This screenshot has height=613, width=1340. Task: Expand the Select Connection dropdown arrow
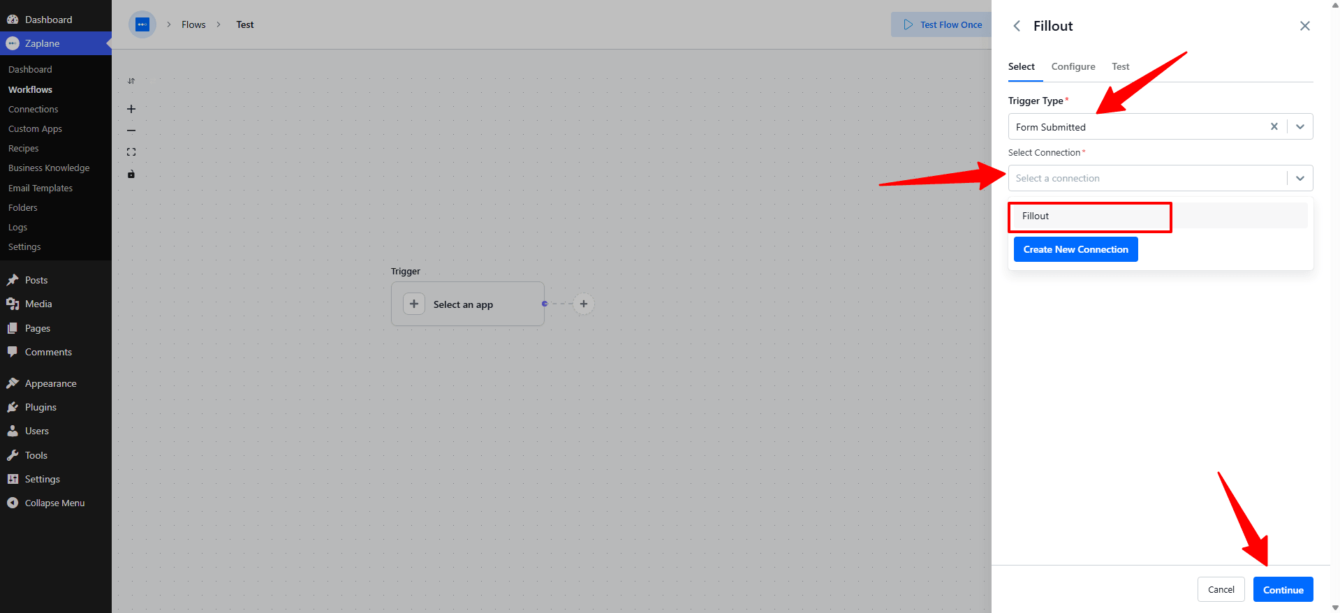click(x=1300, y=178)
